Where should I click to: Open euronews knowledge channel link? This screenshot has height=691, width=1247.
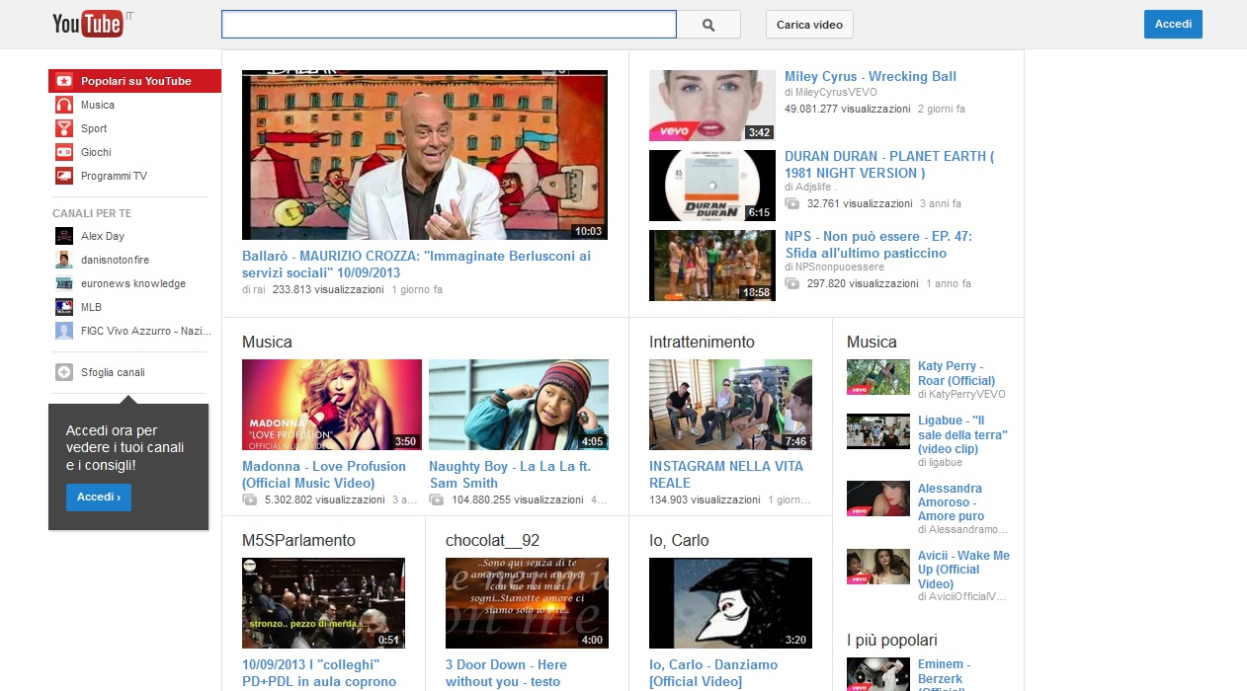(x=133, y=283)
